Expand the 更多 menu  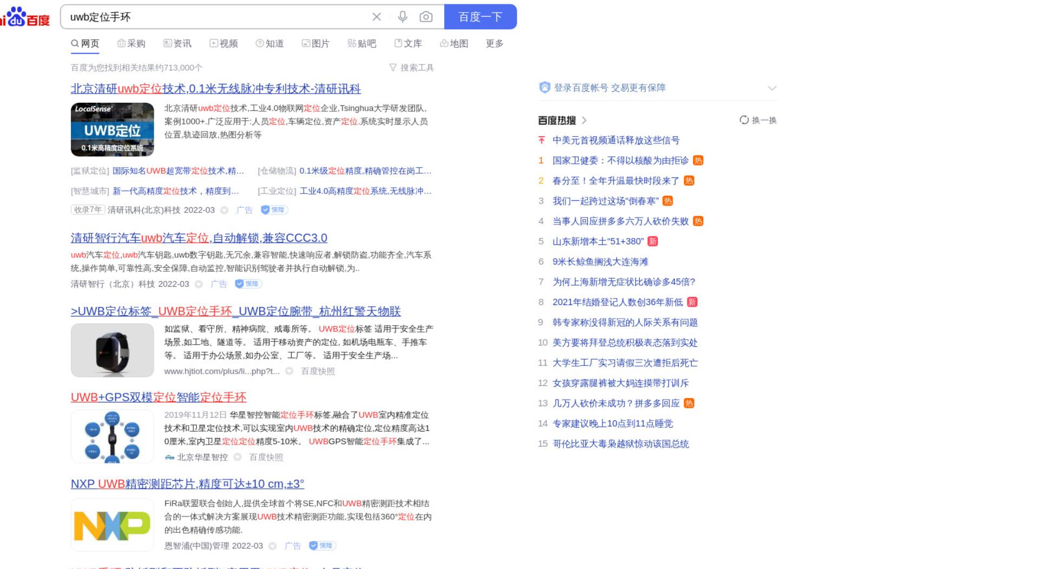(495, 43)
